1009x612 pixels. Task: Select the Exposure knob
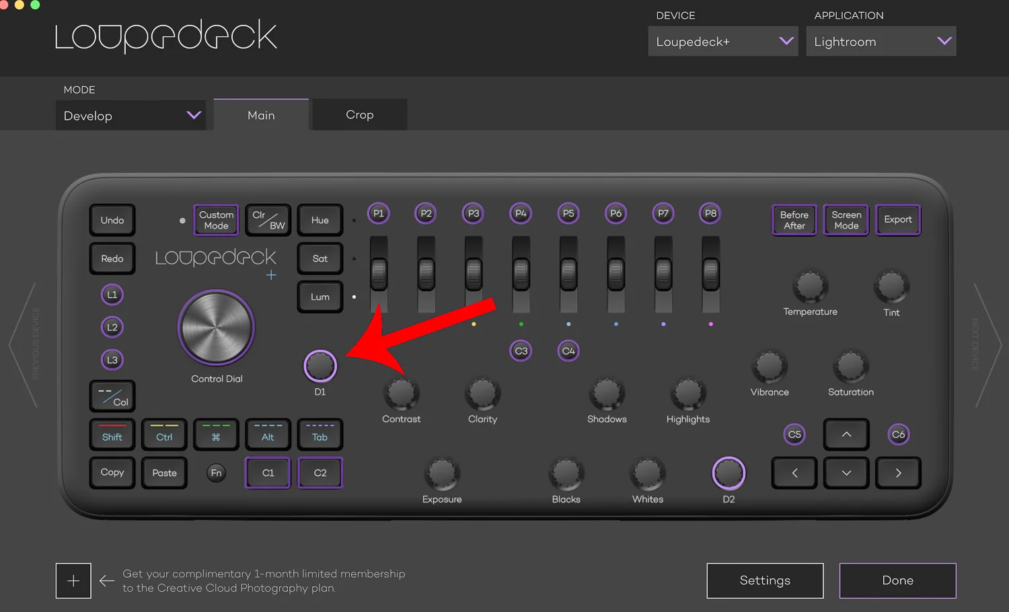pos(442,474)
